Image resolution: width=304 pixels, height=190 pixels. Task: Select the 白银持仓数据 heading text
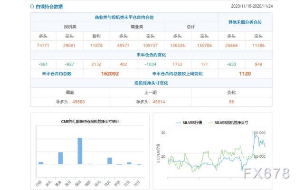[49, 7]
